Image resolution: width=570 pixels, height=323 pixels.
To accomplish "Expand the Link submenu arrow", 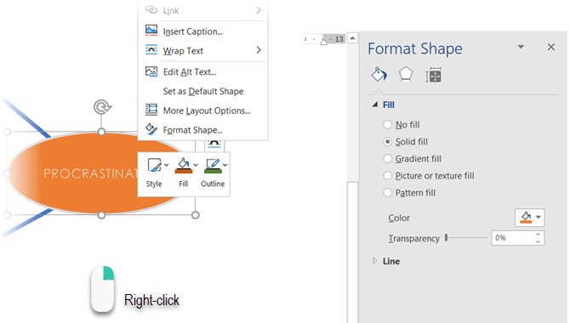I will coord(259,10).
